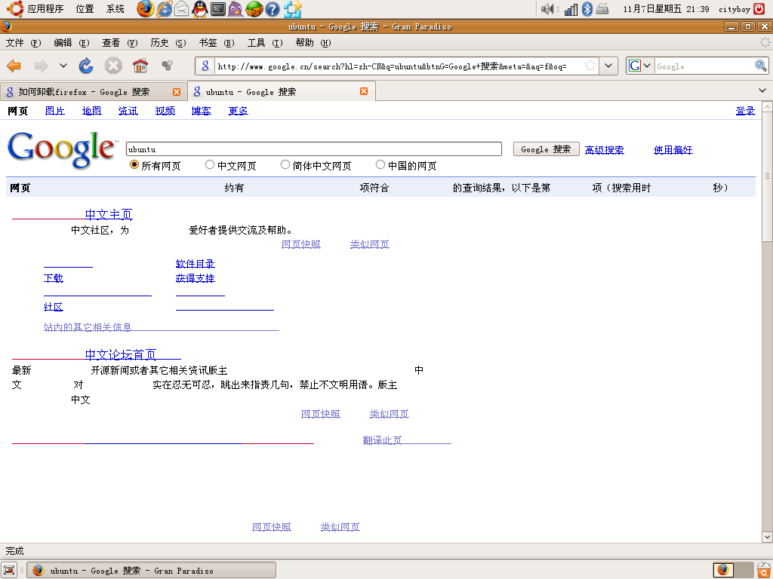Click the red power button in top panel

[759, 9]
